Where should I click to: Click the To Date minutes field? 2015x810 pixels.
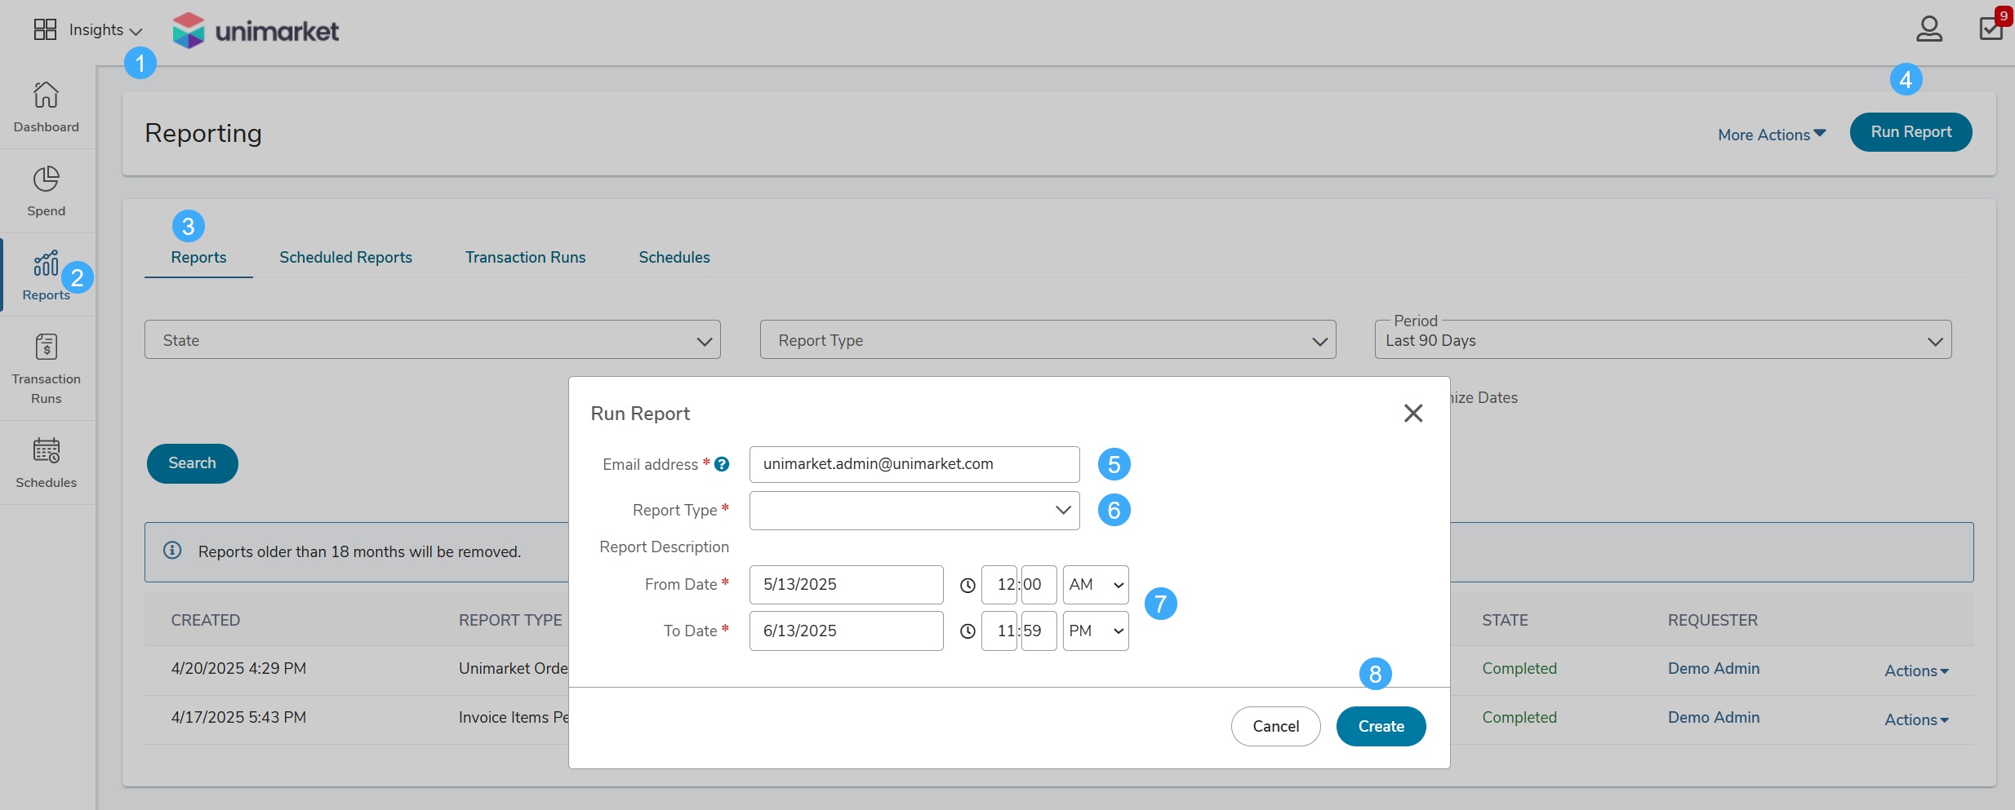tap(1039, 631)
